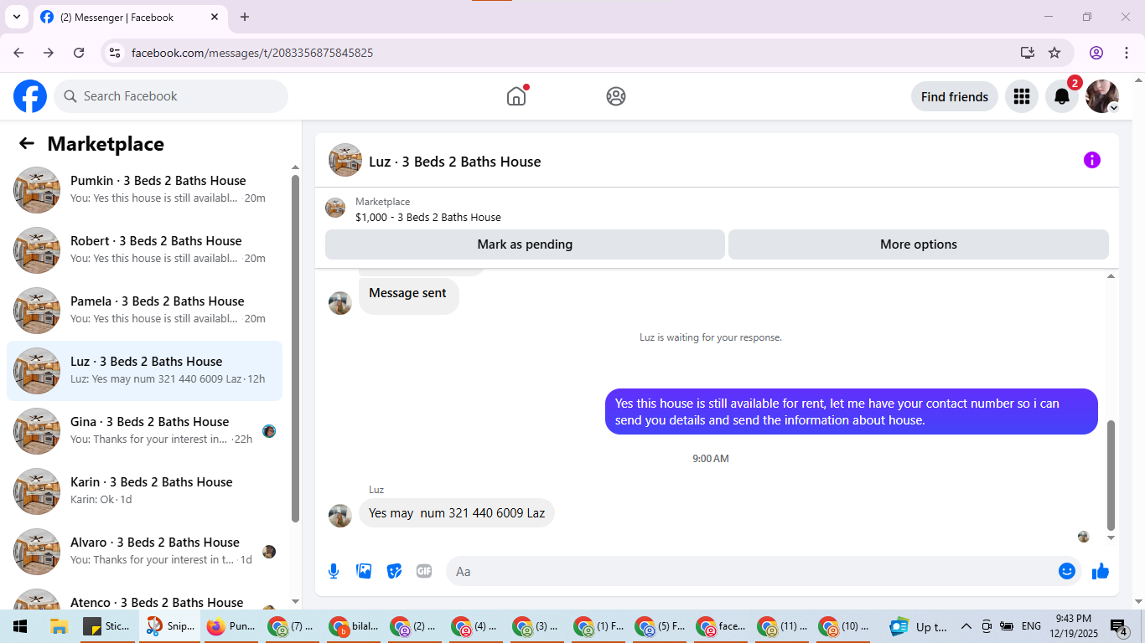This screenshot has height=643, width=1145.
Task: Open a new browser tab
Action: (x=245, y=17)
